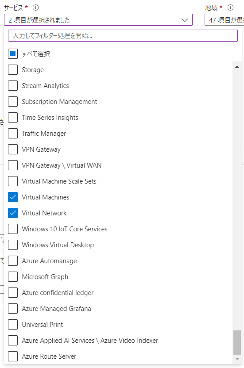Image resolution: width=244 pixels, height=368 pixels.
Task: Uncheck the Virtual Network checkbox
Action: [x=13, y=213]
